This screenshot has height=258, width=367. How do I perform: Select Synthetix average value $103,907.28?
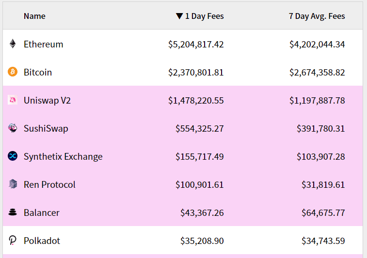click(321, 156)
